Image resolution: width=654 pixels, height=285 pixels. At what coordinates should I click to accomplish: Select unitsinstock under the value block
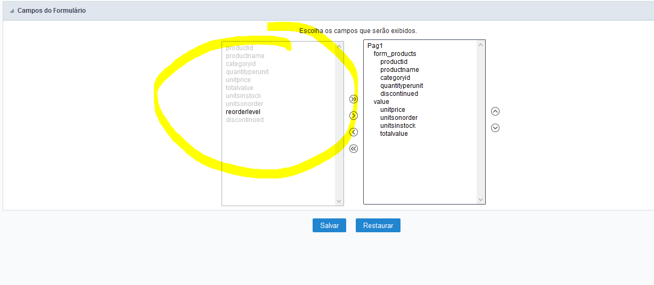click(x=398, y=126)
